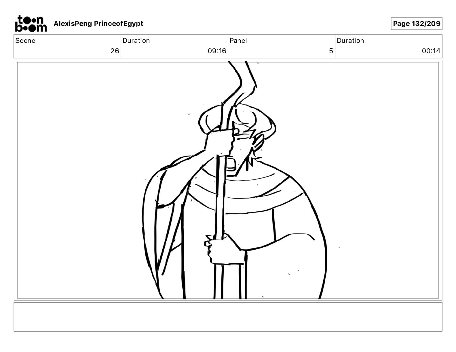Click the Toon Boom logo
Viewport: 456px width, 352px height.
(31, 24)
